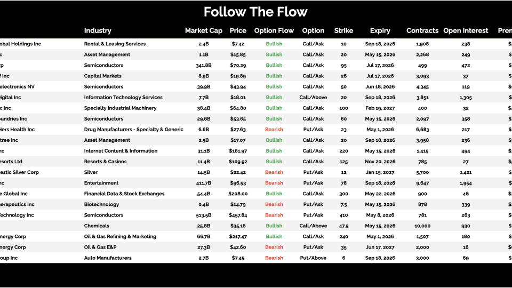Screen dimensions: 512x288
Task: Click the Open Interest column header
Action: [466, 31]
